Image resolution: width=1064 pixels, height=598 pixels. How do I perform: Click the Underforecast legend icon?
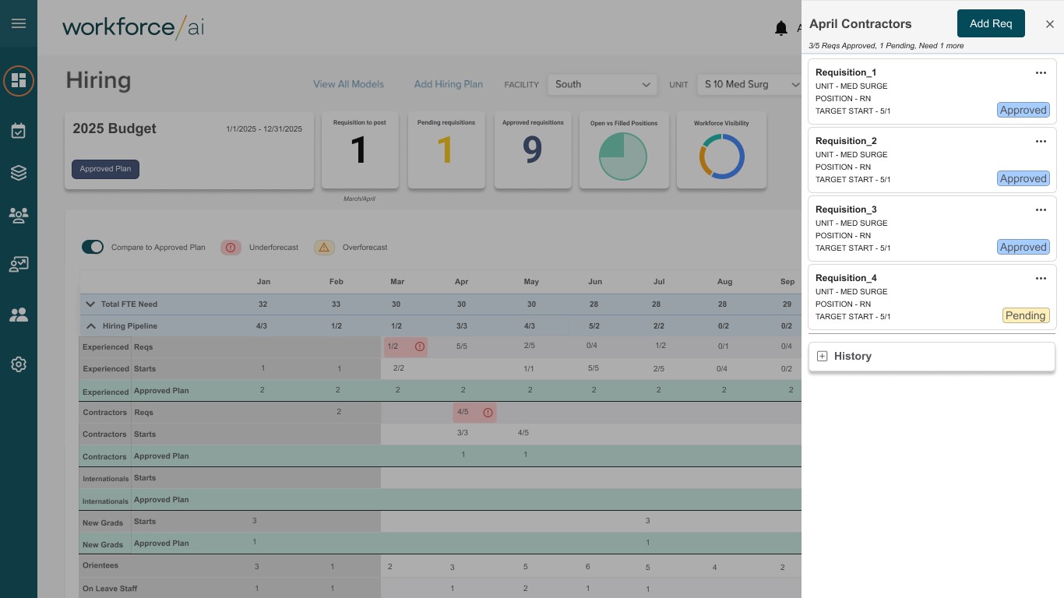click(x=231, y=248)
